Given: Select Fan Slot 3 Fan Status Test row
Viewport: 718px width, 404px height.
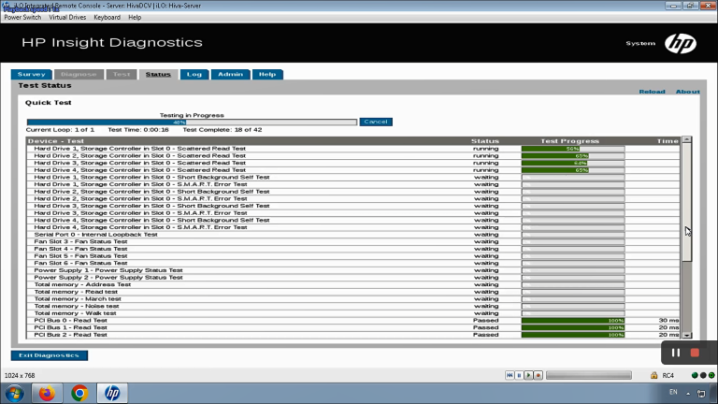Looking at the screenshot, I should tap(353, 242).
